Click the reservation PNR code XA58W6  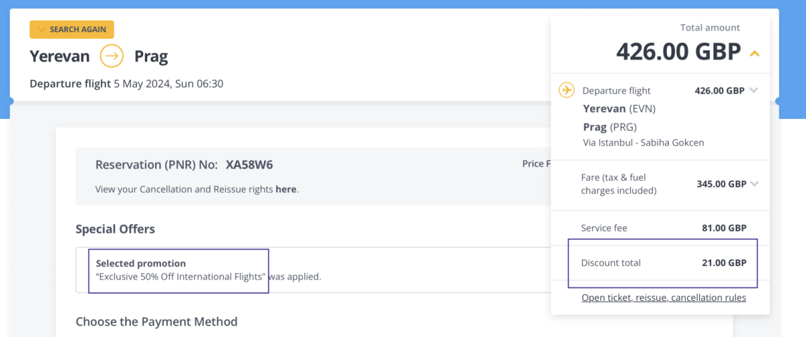[x=249, y=165]
